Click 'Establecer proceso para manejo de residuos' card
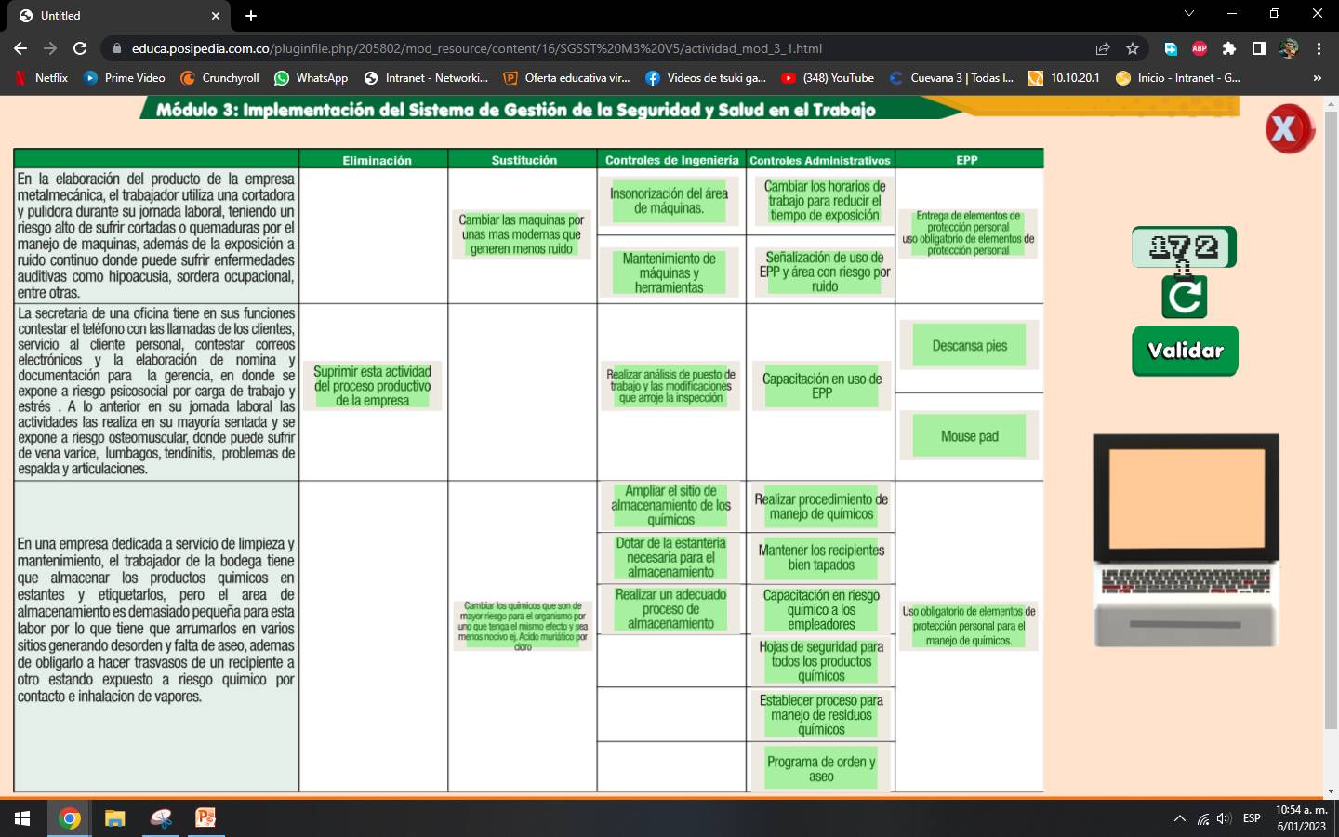 tap(821, 715)
